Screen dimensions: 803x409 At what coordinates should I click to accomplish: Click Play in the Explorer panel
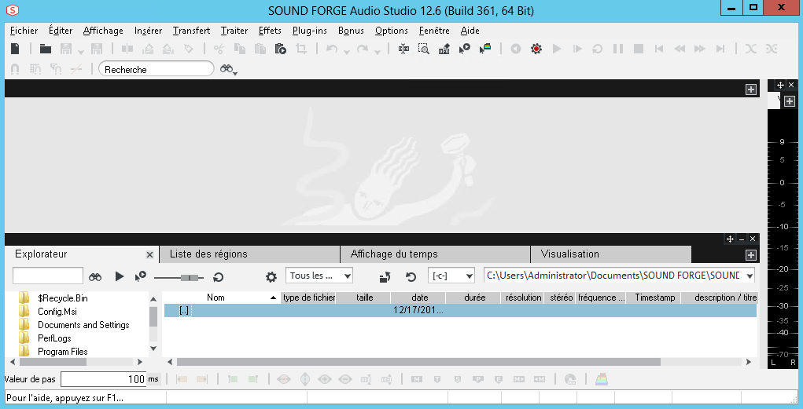pos(120,276)
